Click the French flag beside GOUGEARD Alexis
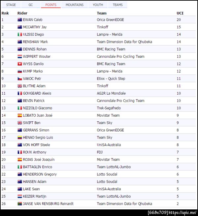 tap(20, 93)
